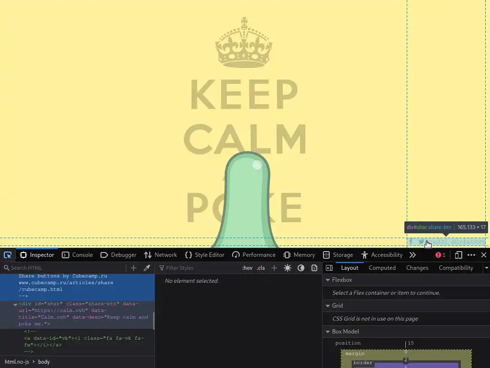Select the Computed sidebar tab
This screenshot has width=490, height=368.
[x=382, y=268]
